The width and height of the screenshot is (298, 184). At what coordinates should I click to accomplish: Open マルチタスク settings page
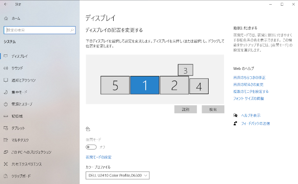pyautogui.click(x=20, y=140)
